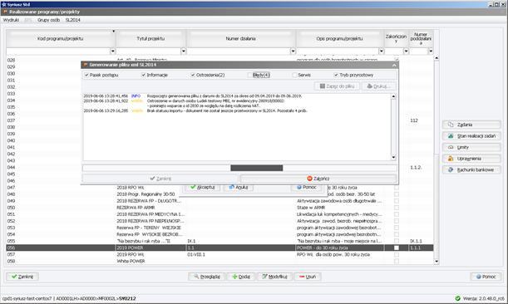Click the log area scroll-up arrow

click(x=393, y=96)
